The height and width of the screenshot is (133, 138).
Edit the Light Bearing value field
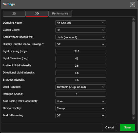point(81,51)
